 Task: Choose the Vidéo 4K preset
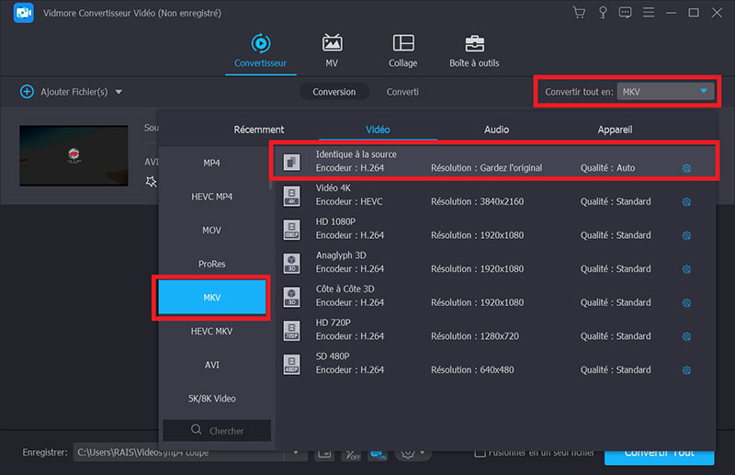495,195
